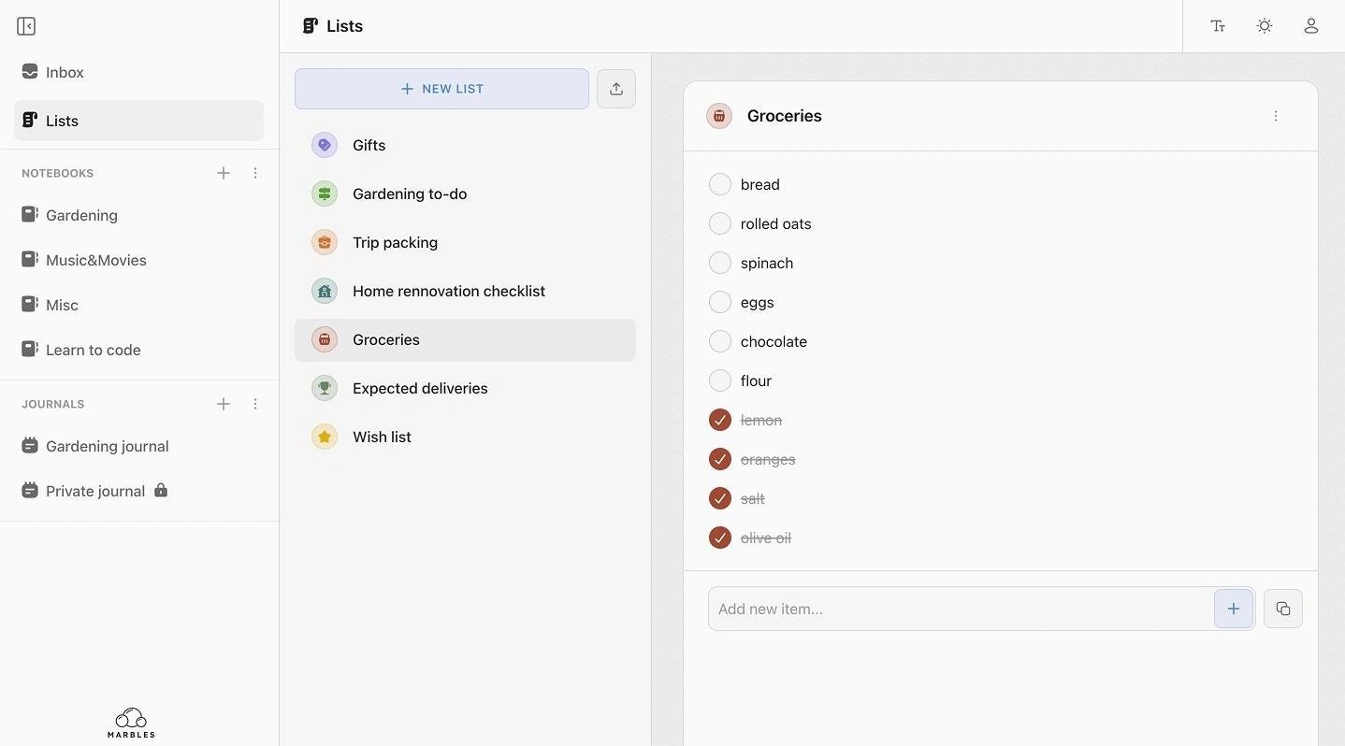
Task: Toggle light/dark theme via the sun icon
Action: tap(1265, 26)
